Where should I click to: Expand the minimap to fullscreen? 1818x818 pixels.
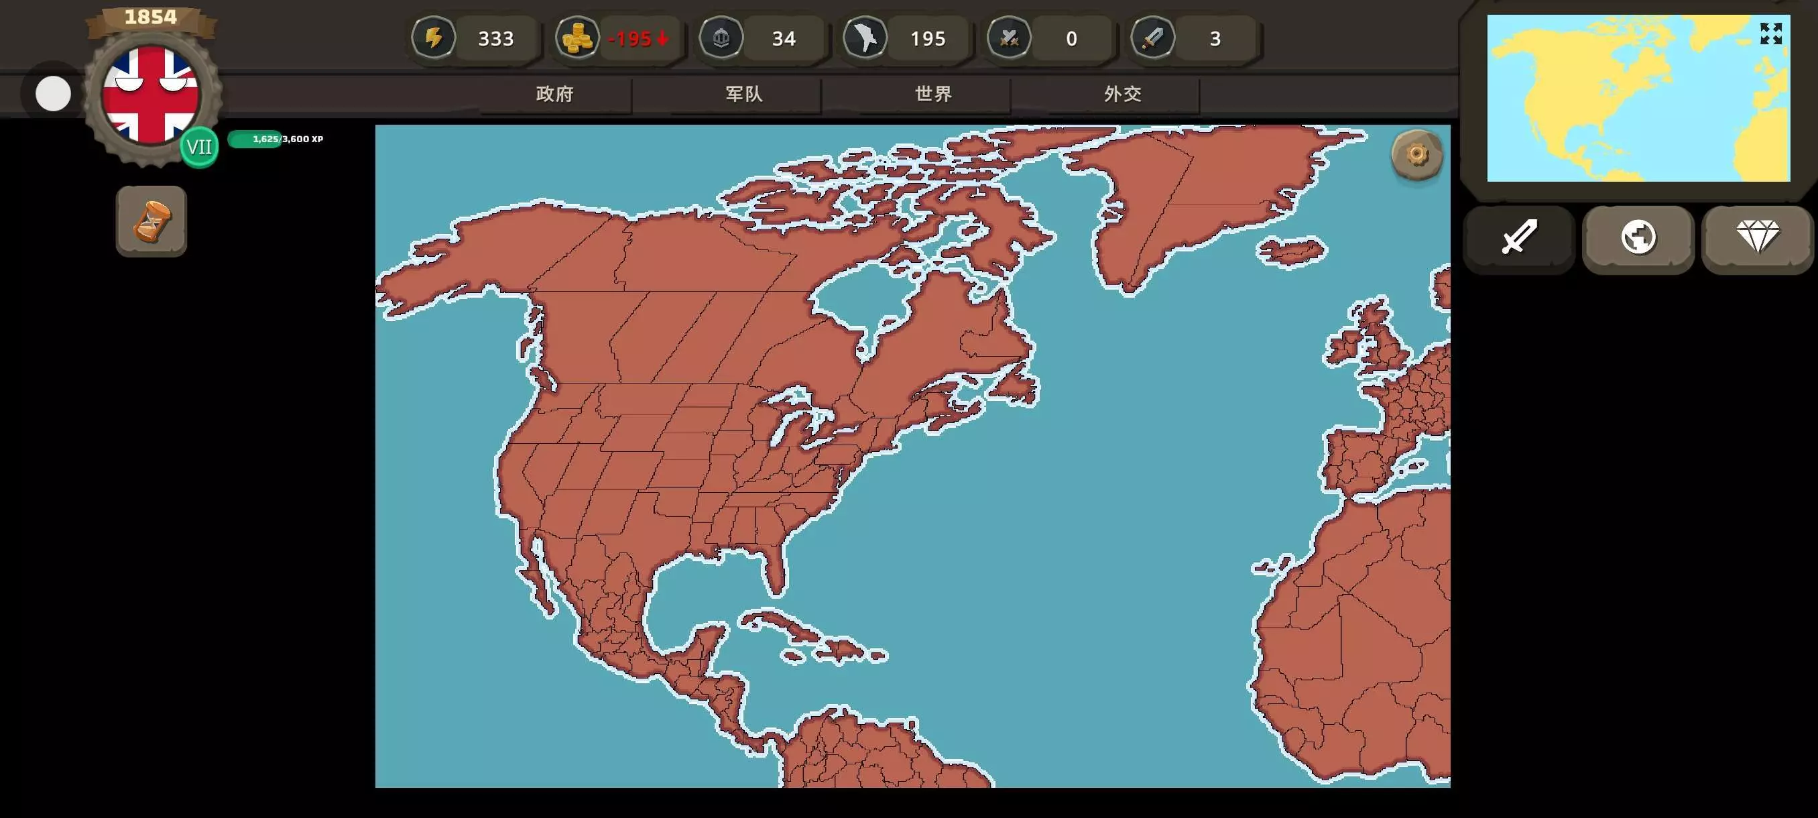tap(1770, 33)
